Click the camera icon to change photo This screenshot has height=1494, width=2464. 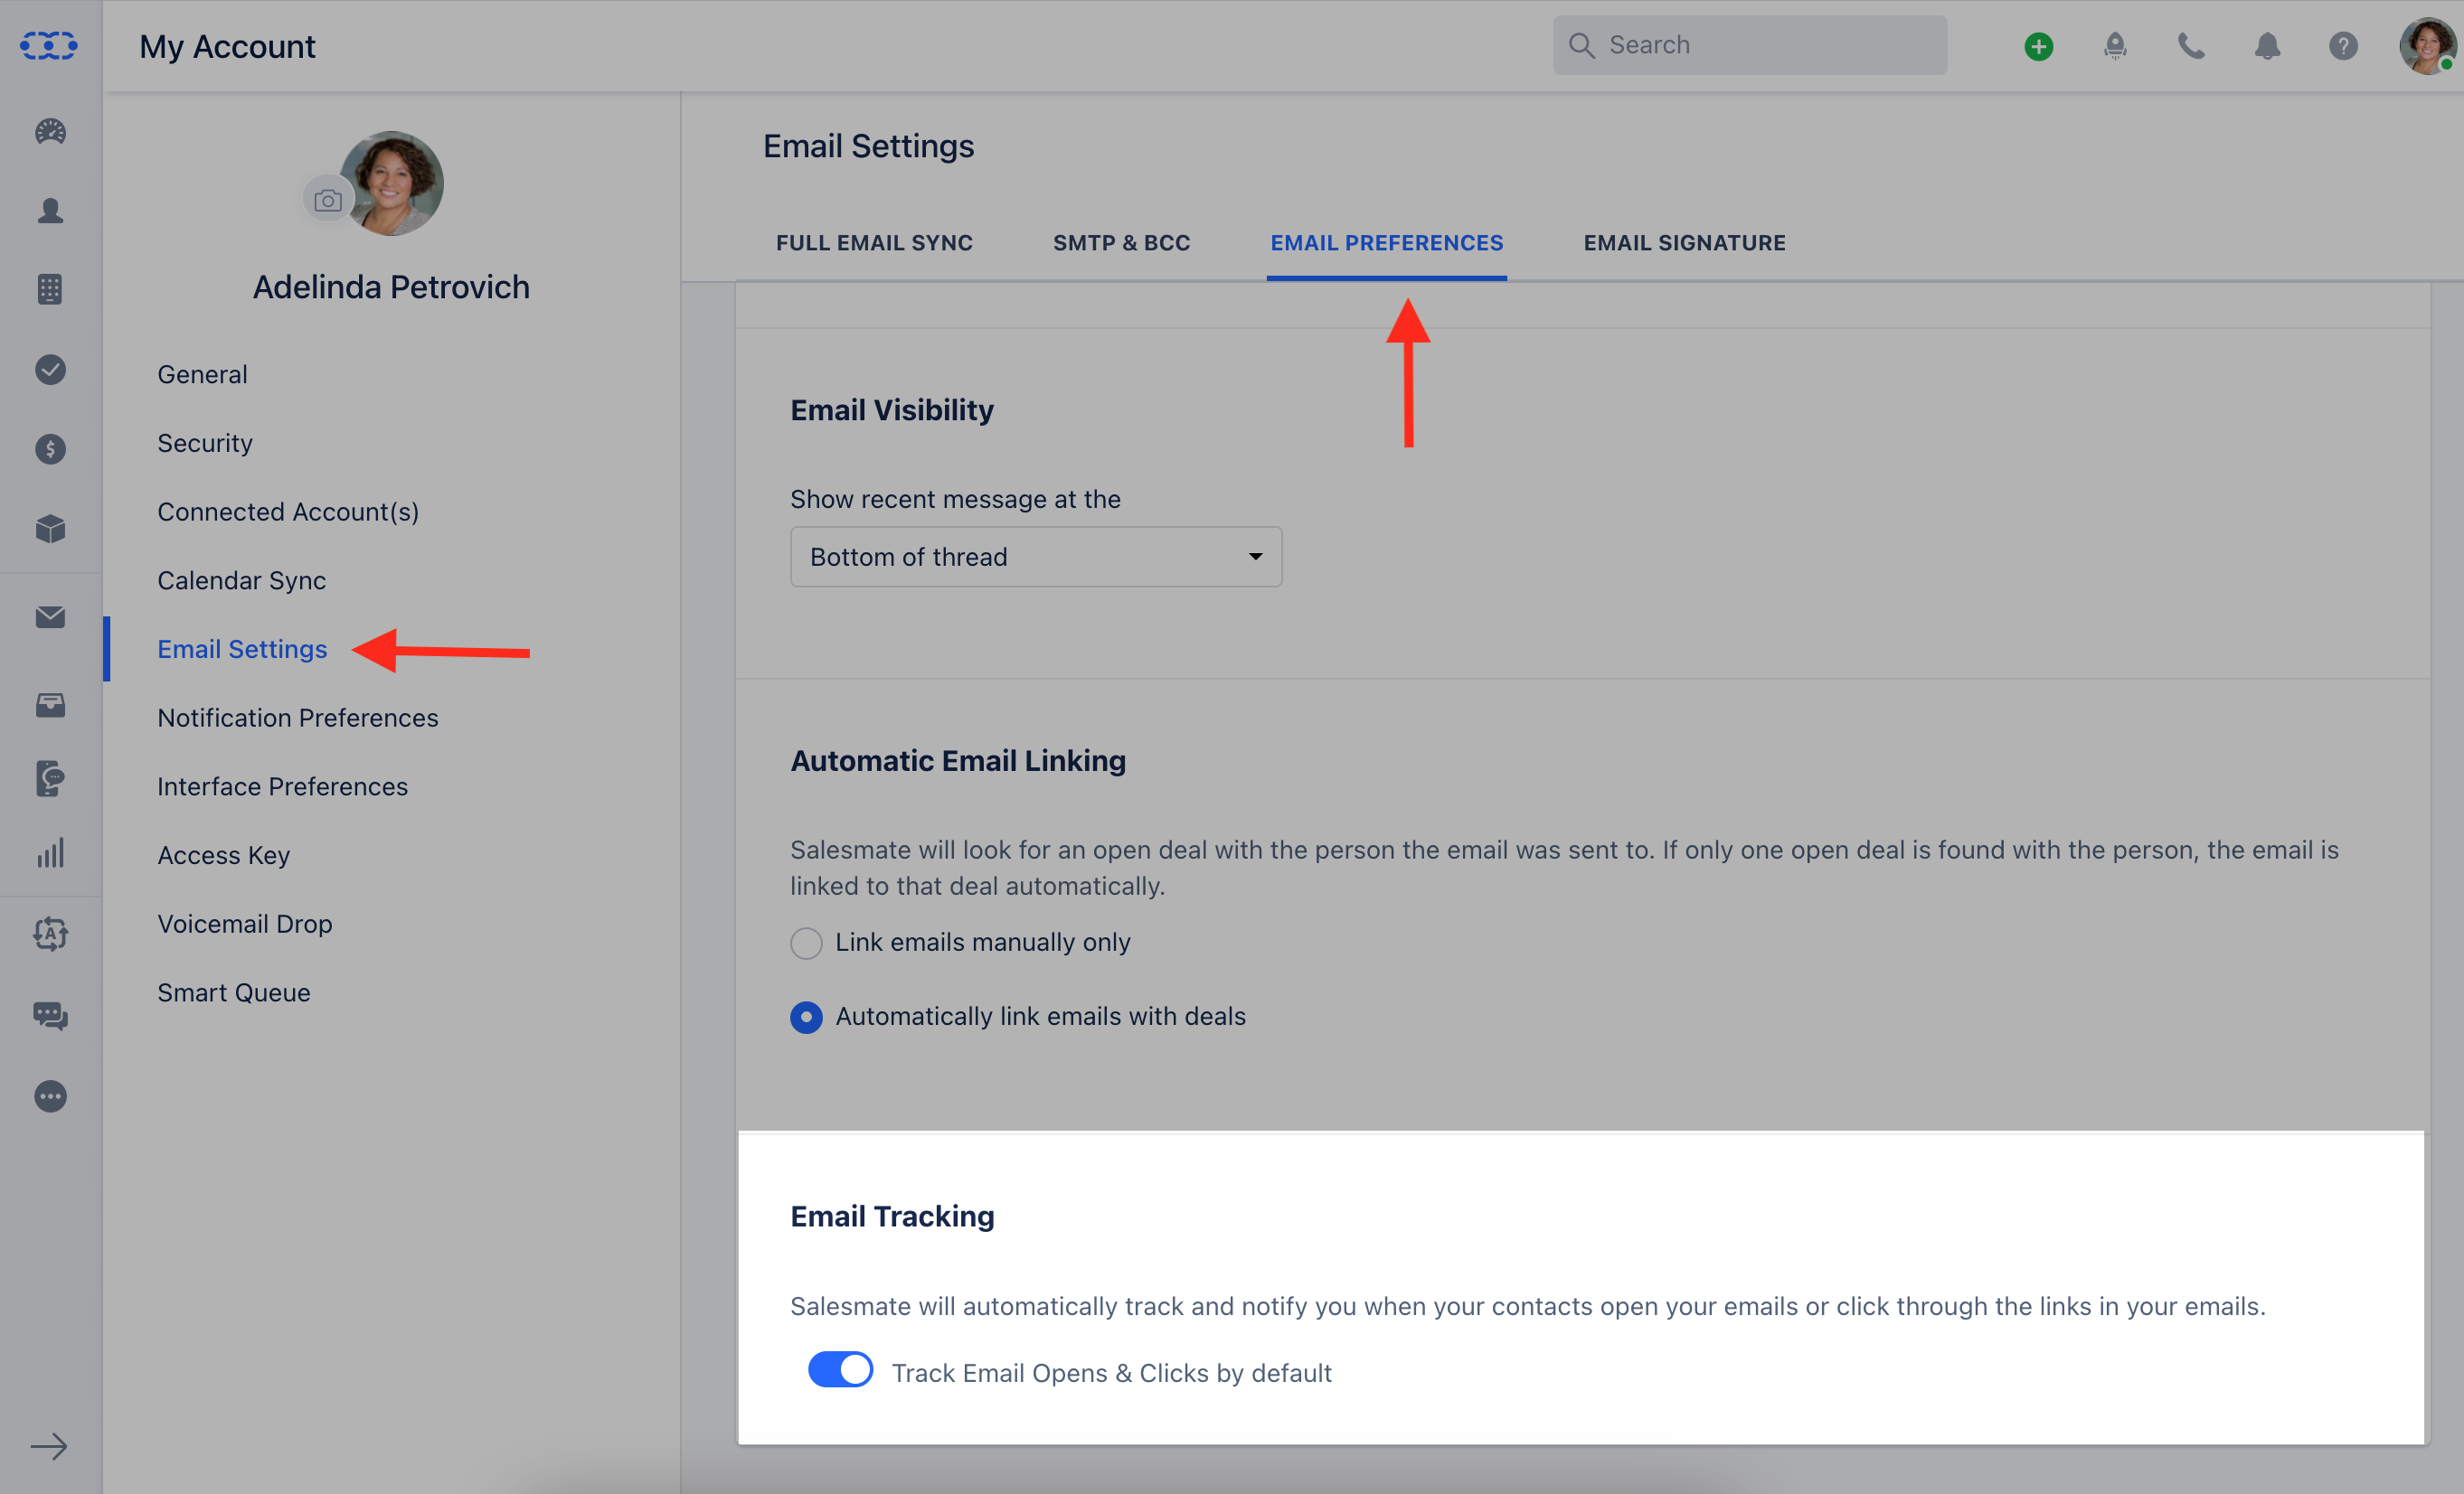pos(328,201)
